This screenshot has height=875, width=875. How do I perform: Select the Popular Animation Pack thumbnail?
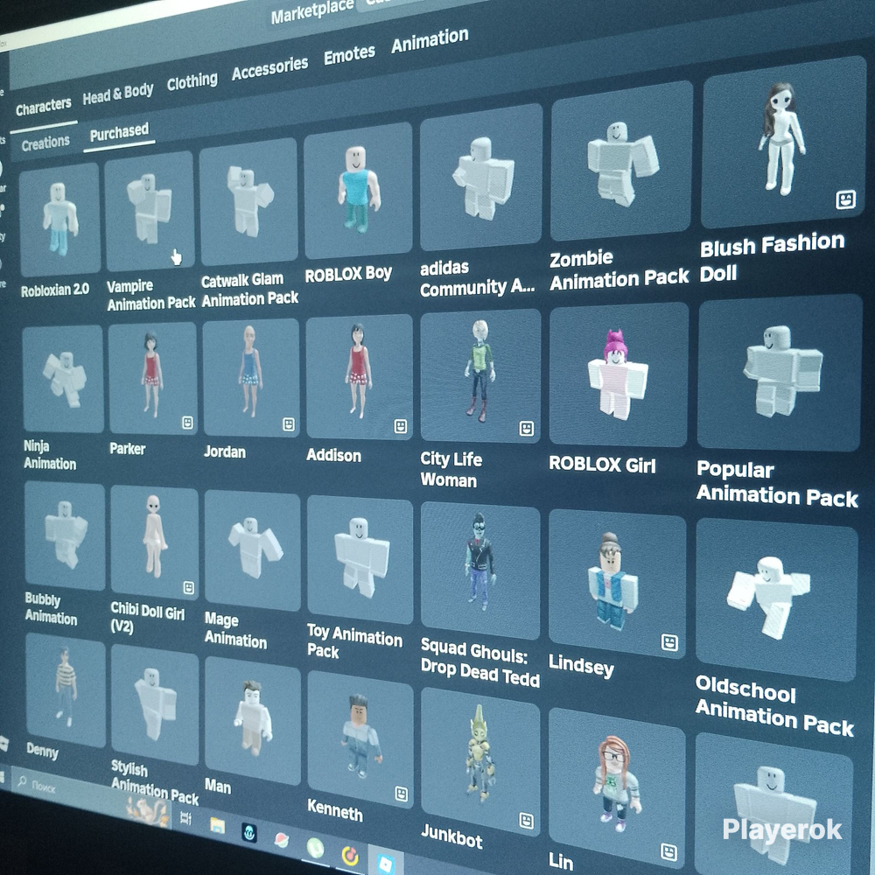click(780, 372)
